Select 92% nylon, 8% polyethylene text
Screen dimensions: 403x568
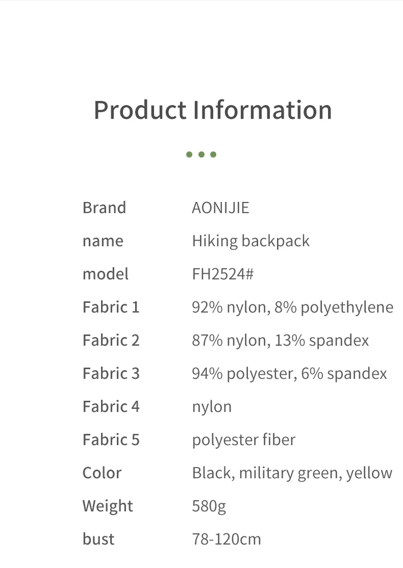[292, 307]
